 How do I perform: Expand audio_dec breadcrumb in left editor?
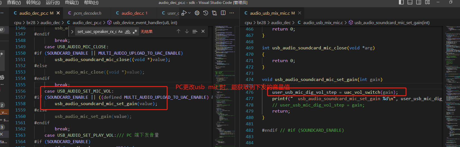[x=50, y=22]
